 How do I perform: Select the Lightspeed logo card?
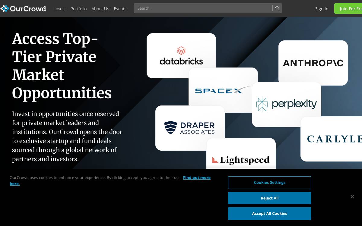[241, 153]
